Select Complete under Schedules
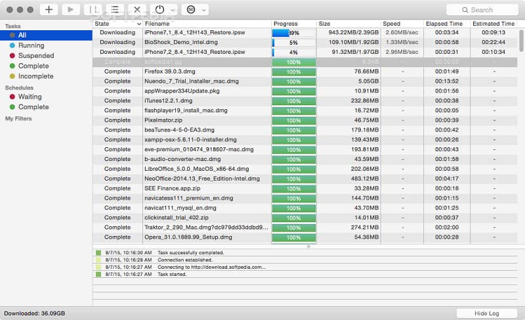This screenshot has height=320, width=525. [33, 107]
